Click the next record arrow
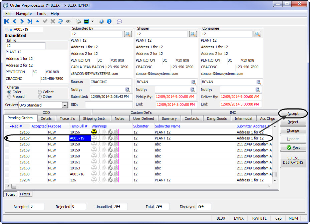Screen dimensions: 310x224 pyautogui.click(x=22, y=21)
